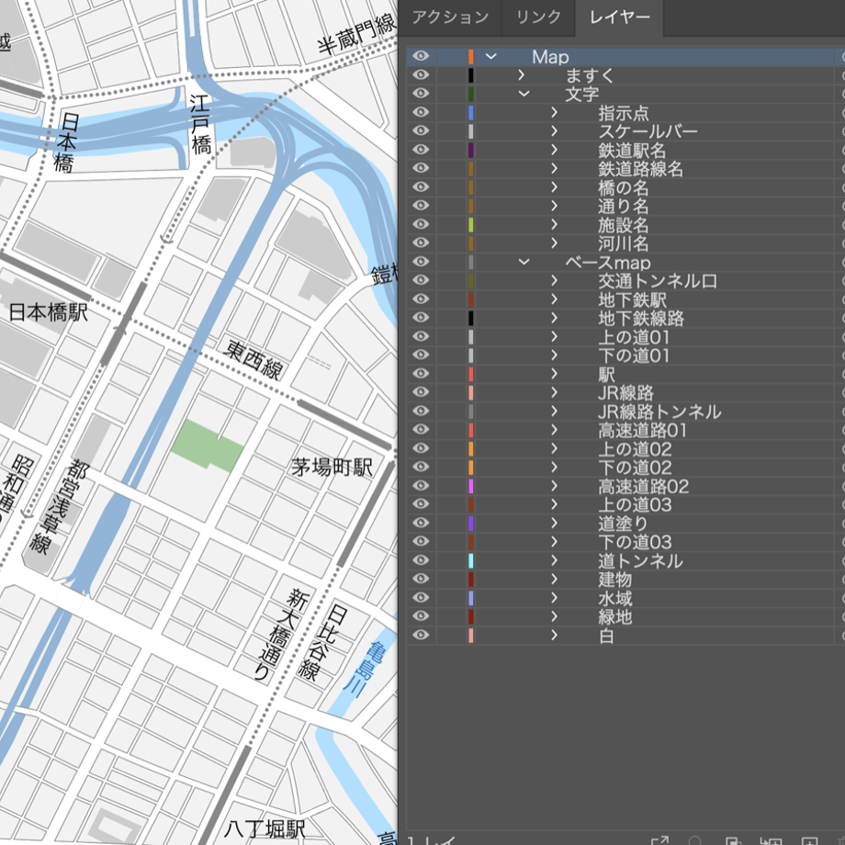Click the 日本橋駅 label on the map
Image resolution: width=845 pixels, height=845 pixels.
[49, 312]
